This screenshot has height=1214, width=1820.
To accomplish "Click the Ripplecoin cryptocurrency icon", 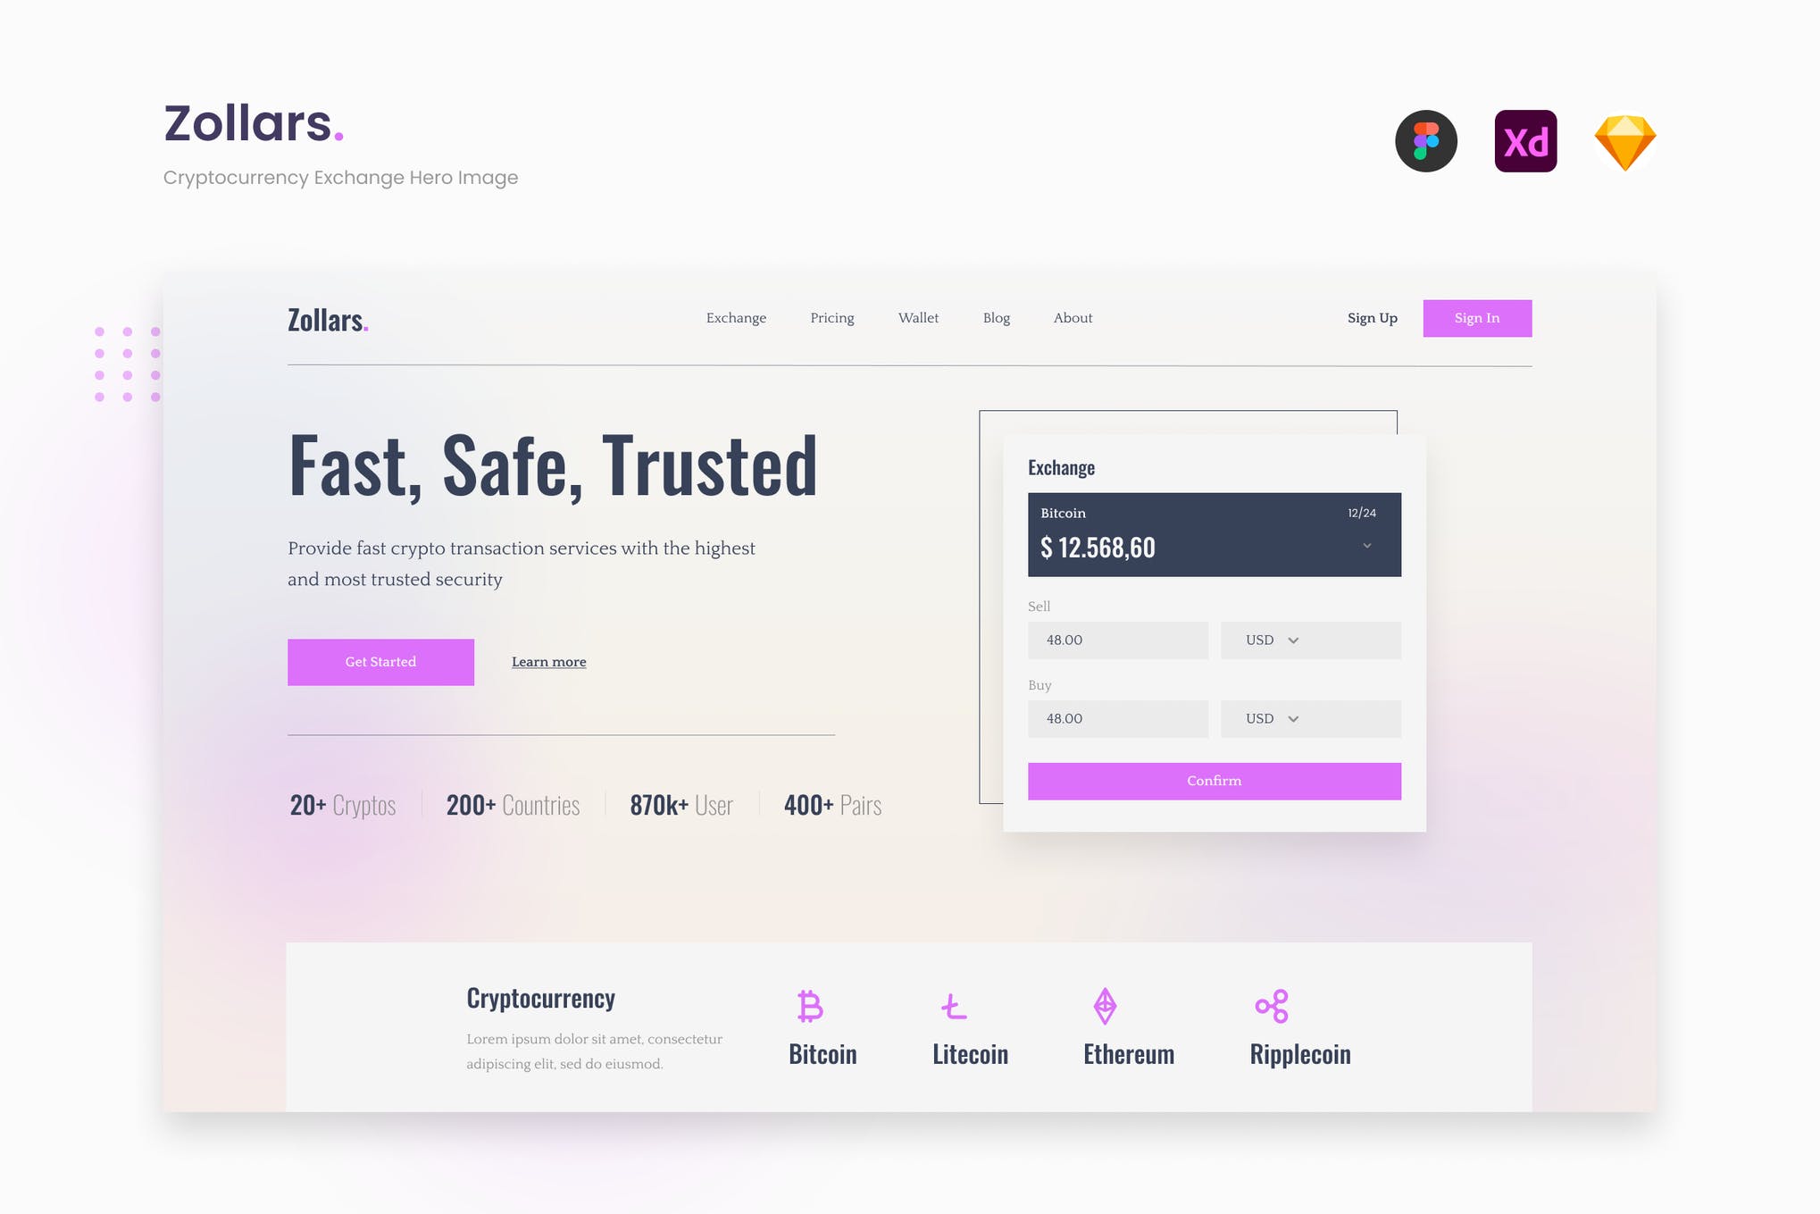I will [x=1272, y=1005].
